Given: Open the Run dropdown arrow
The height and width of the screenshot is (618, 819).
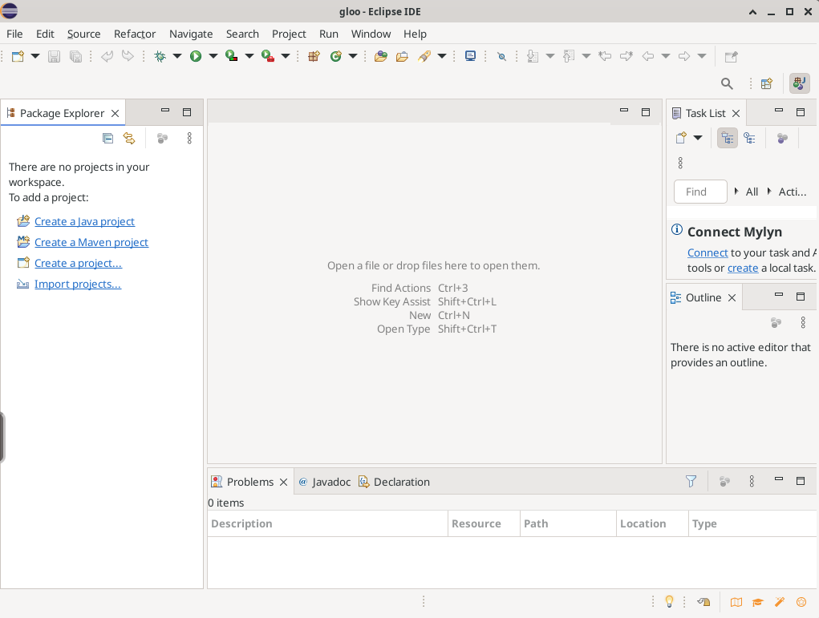Looking at the screenshot, I should pos(213,56).
